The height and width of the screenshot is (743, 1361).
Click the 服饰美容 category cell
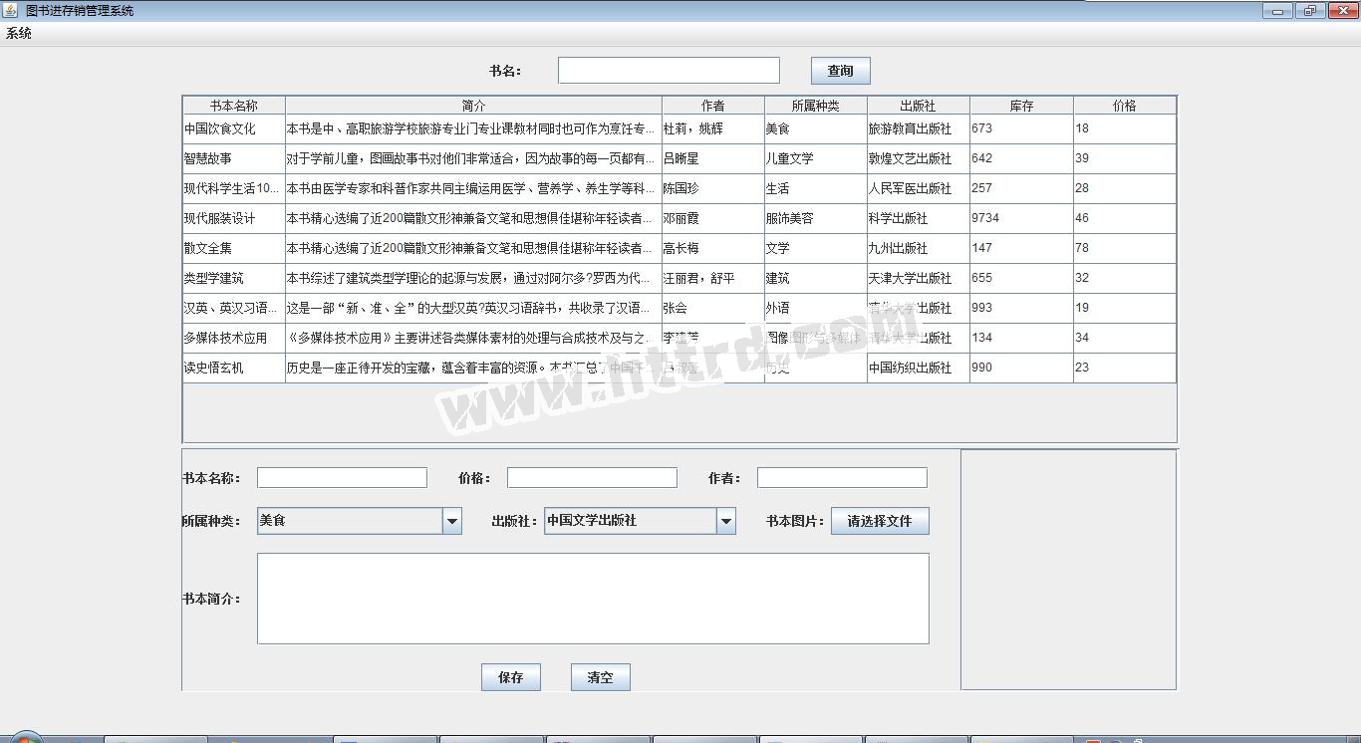point(816,218)
